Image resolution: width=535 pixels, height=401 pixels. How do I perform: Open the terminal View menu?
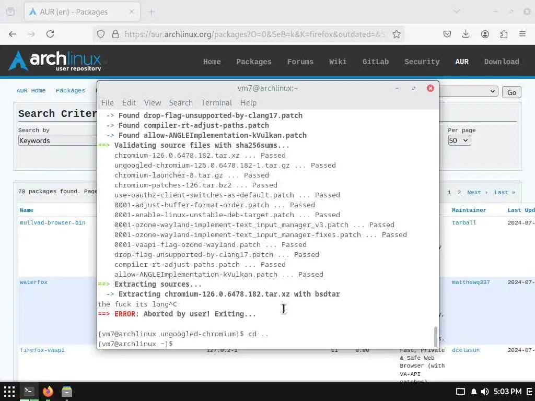click(x=152, y=103)
